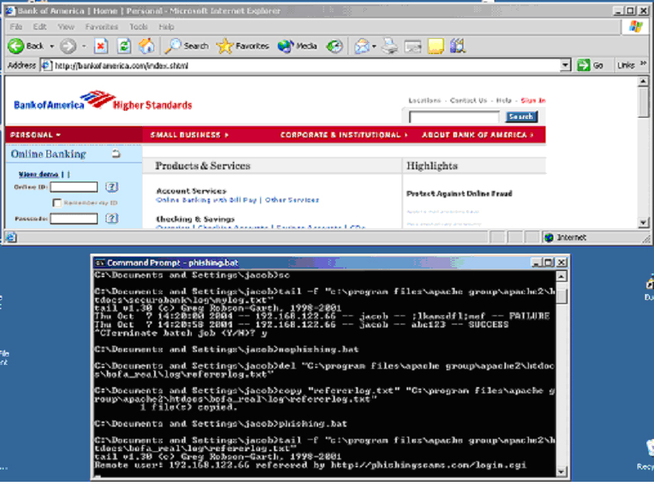
Task: Click the Refresh page icon
Action: (x=122, y=46)
